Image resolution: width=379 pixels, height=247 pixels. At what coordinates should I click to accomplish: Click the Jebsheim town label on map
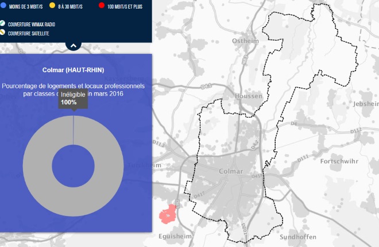pos(366,105)
